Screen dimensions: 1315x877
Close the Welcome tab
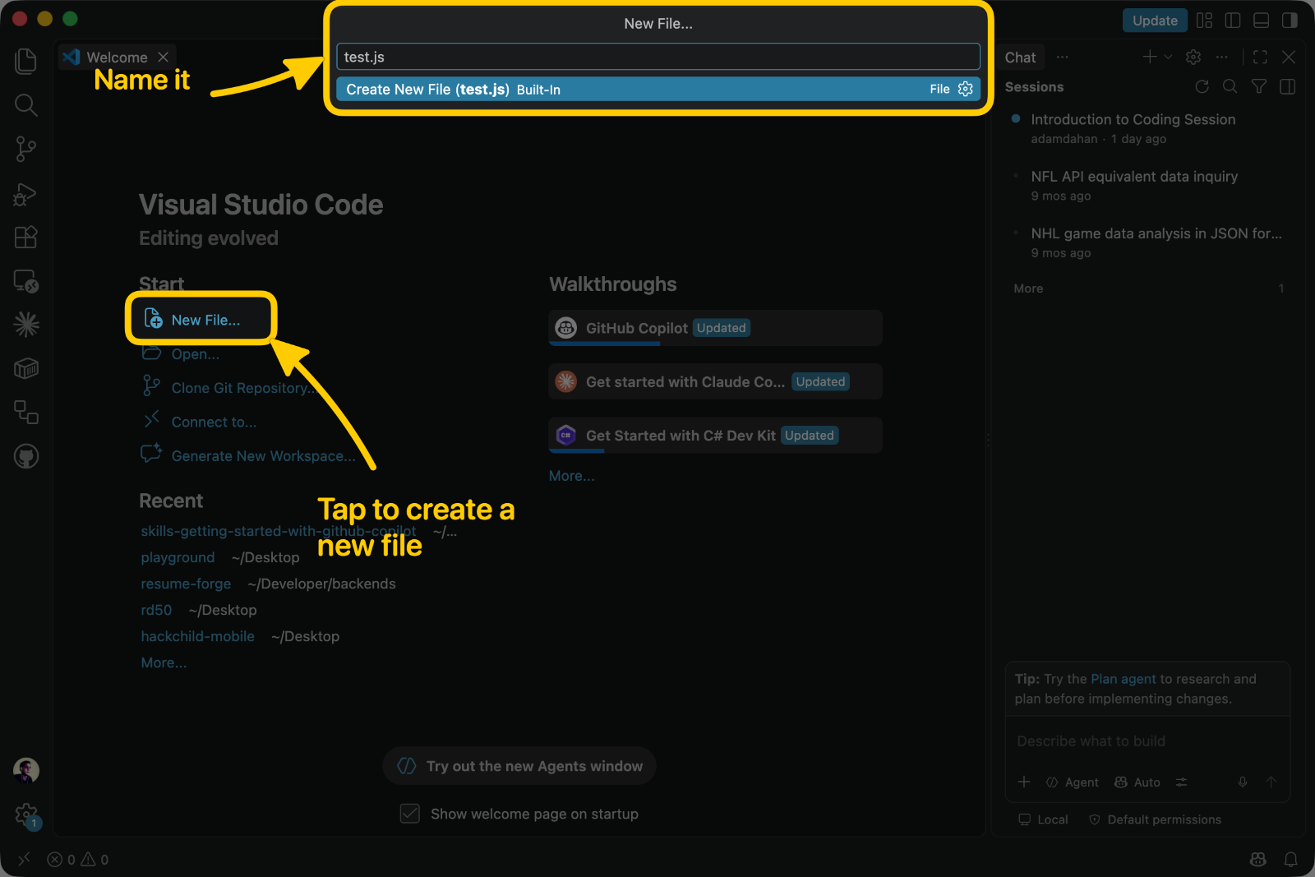click(164, 57)
